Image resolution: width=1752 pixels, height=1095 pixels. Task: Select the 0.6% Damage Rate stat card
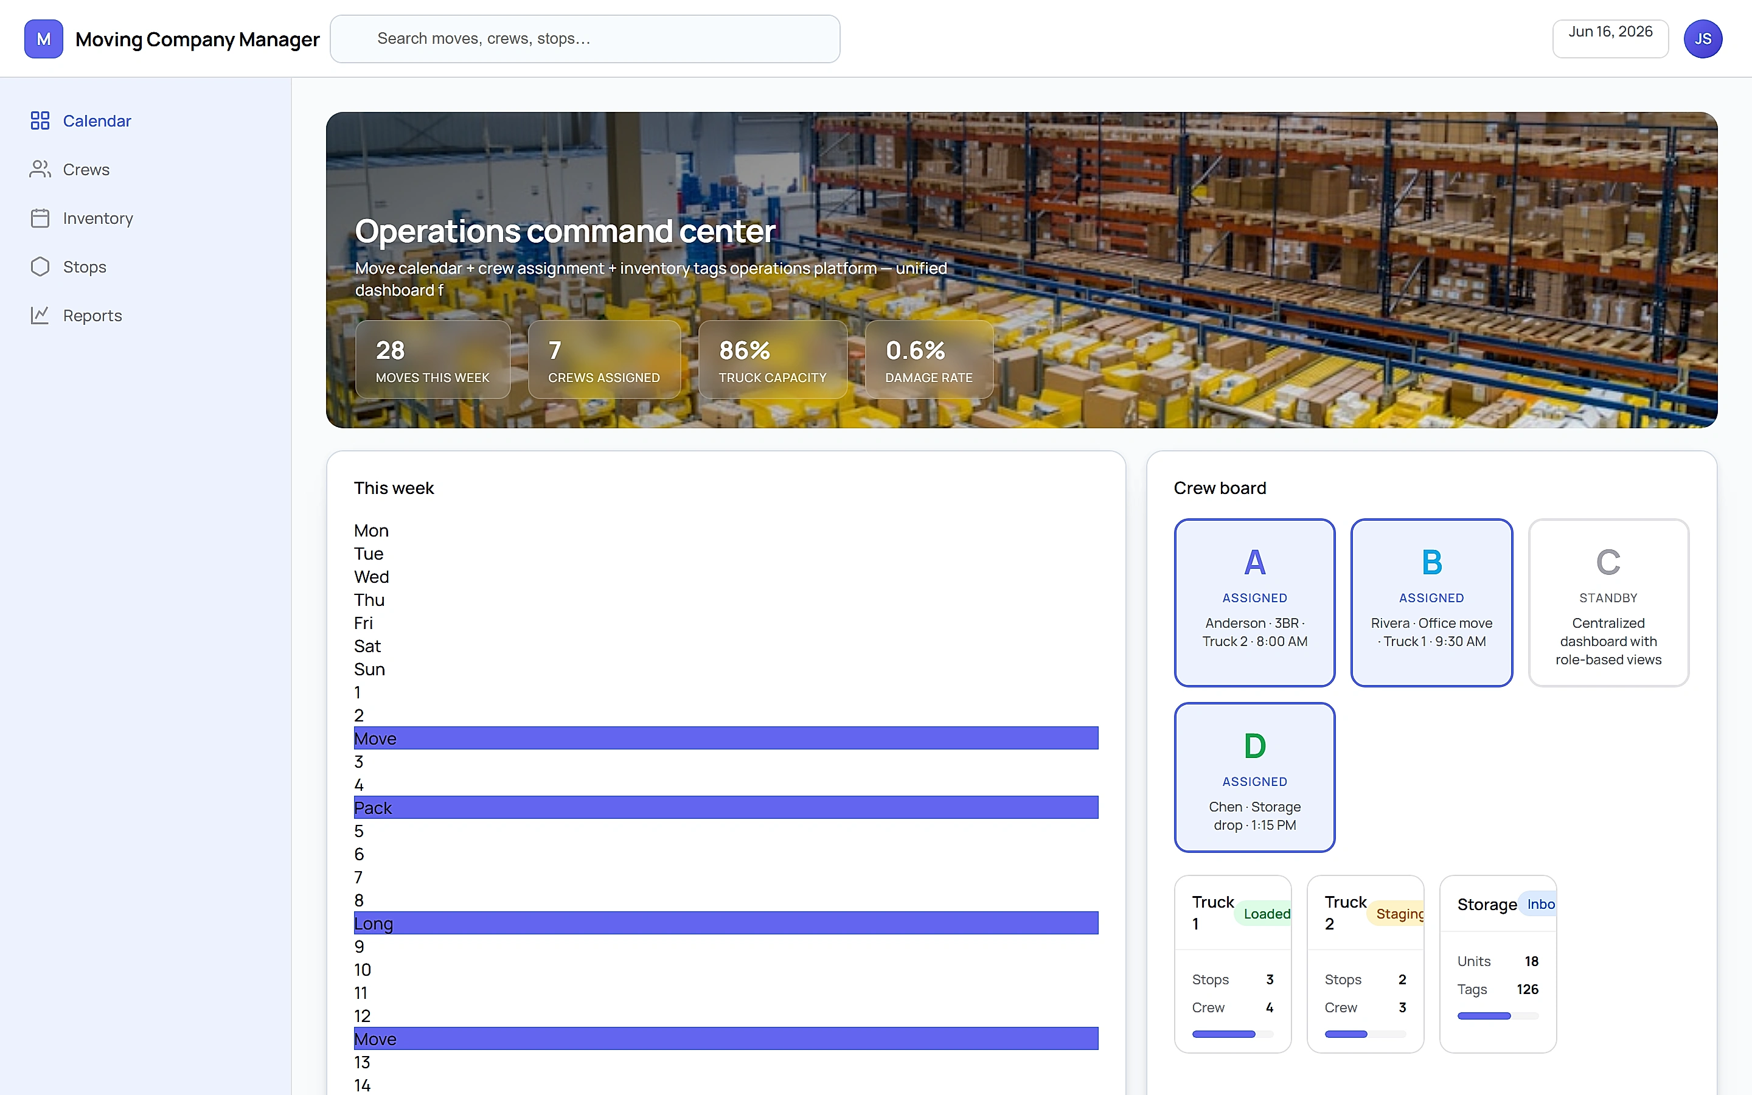click(929, 360)
